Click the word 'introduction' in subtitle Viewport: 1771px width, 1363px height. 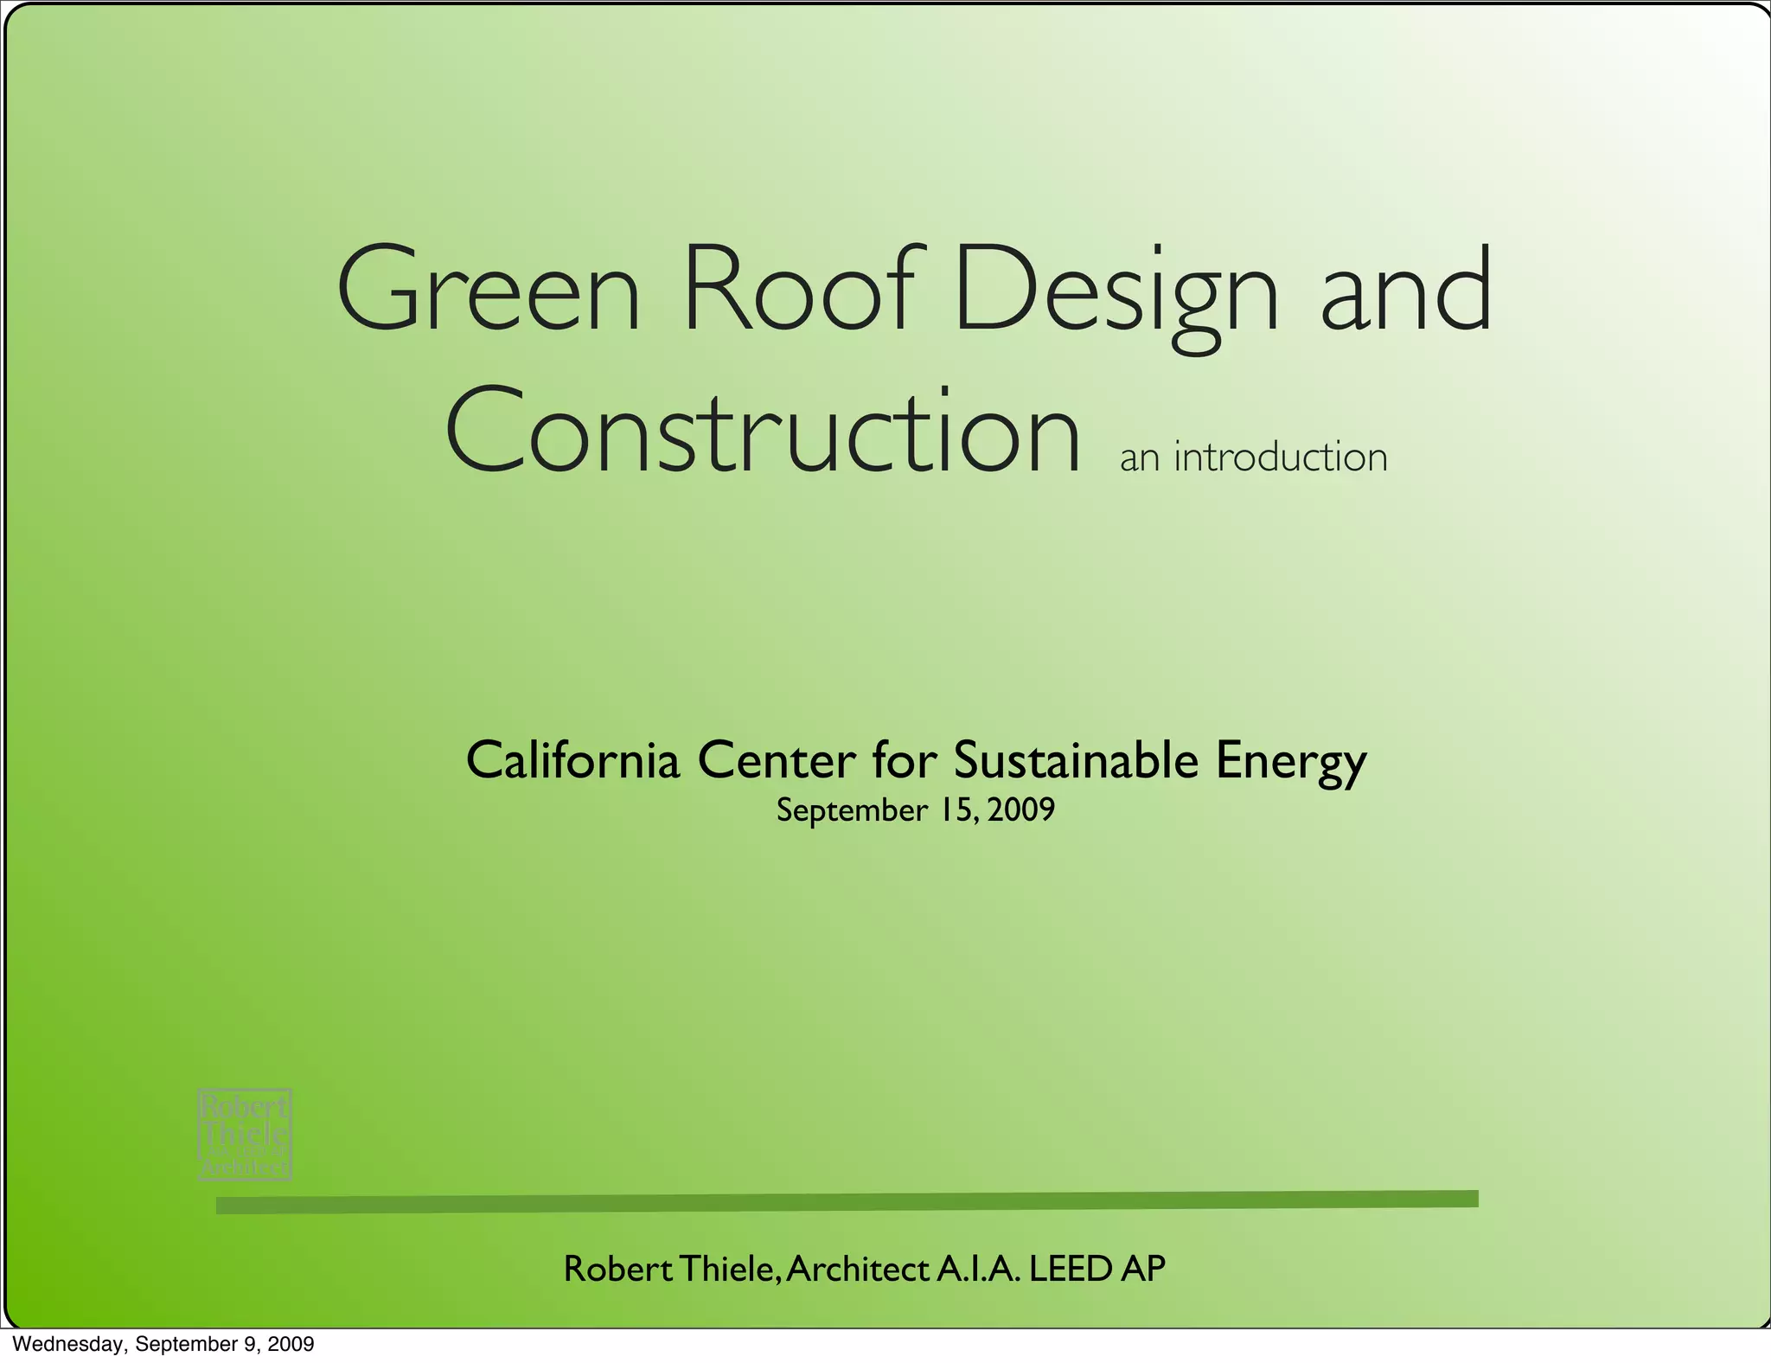click(x=1281, y=458)
